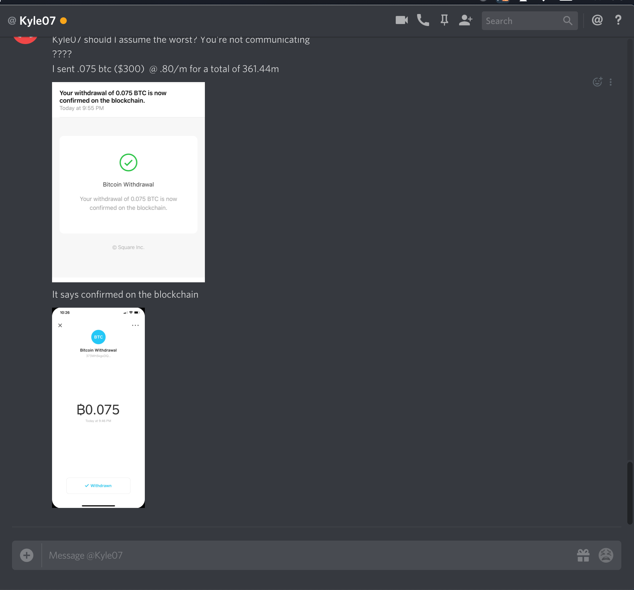This screenshot has height=590, width=634.
Task: Open the Nitro gift icon
Action: click(x=583, y=555)
